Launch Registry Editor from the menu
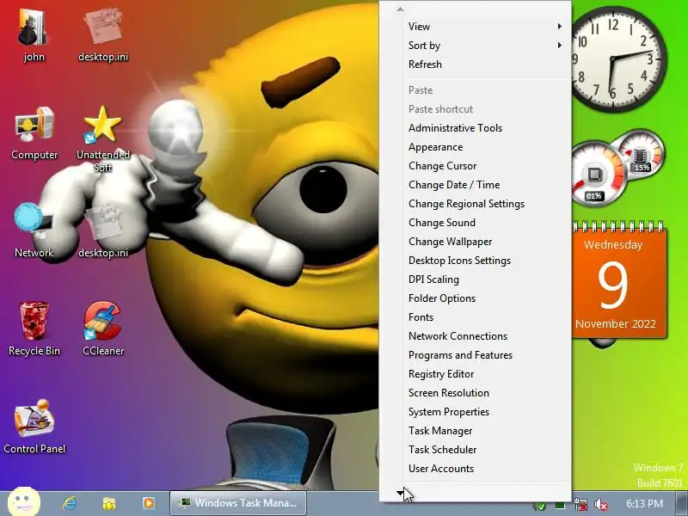Viewport: 688px width, 516px height. click(476, 373)
